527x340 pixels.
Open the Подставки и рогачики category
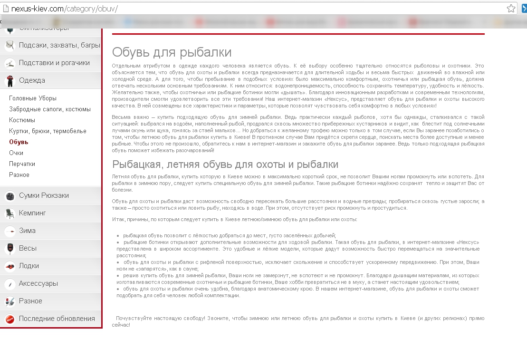point(54,63)
